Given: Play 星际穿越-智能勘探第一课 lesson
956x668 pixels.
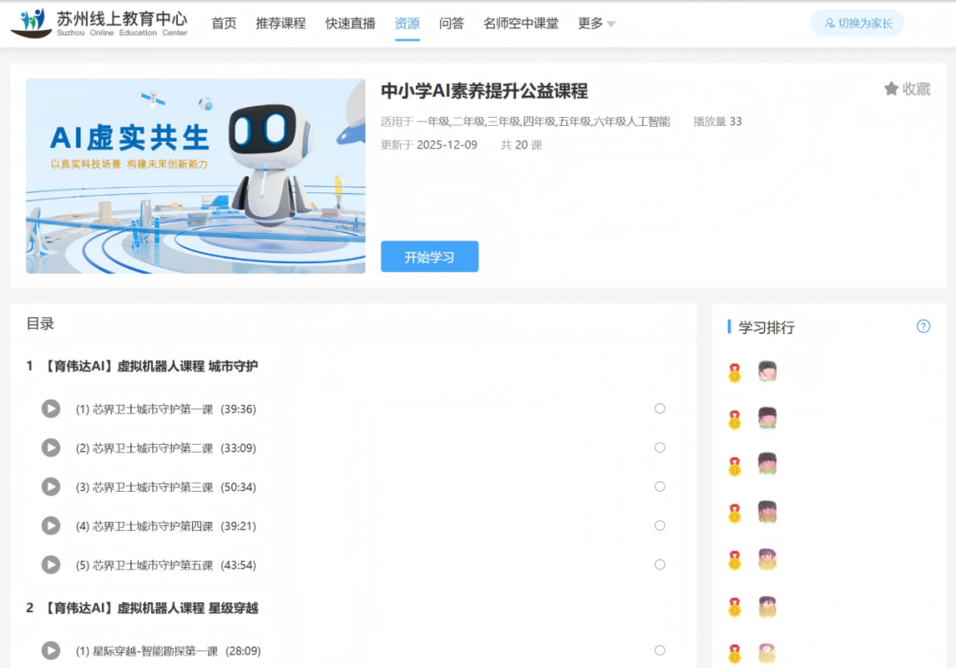Looking at the screenshot, I should (51, 650).
